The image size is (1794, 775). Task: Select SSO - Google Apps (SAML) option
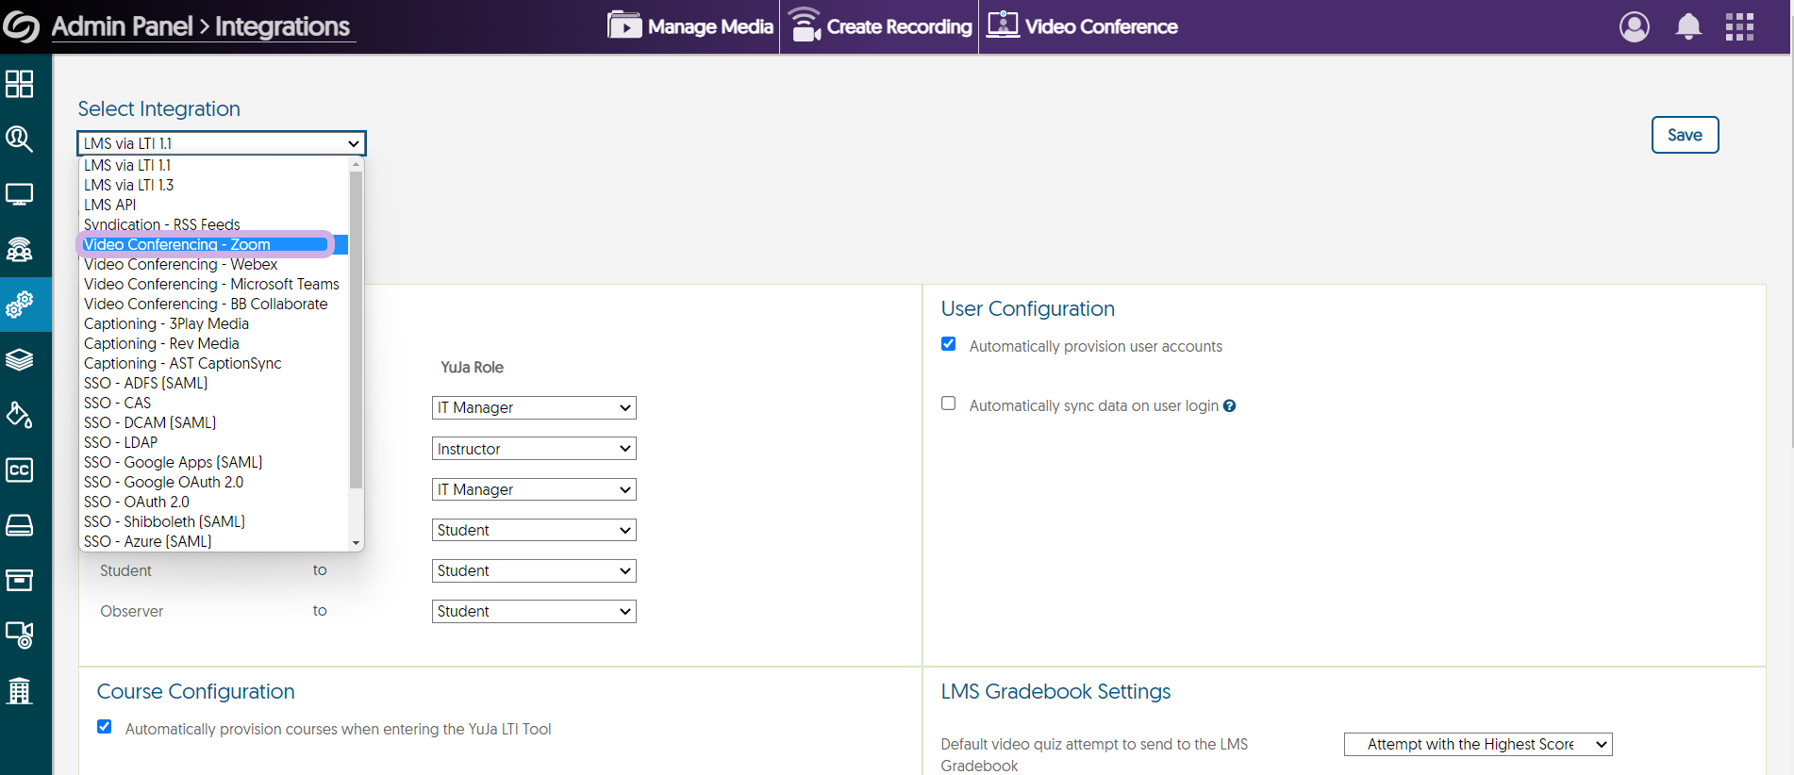pos(214,462)
